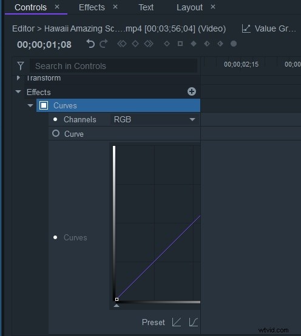This screenshot has height=336, width=301.
Task: Expand the Transform section
Action: (18, 77)
